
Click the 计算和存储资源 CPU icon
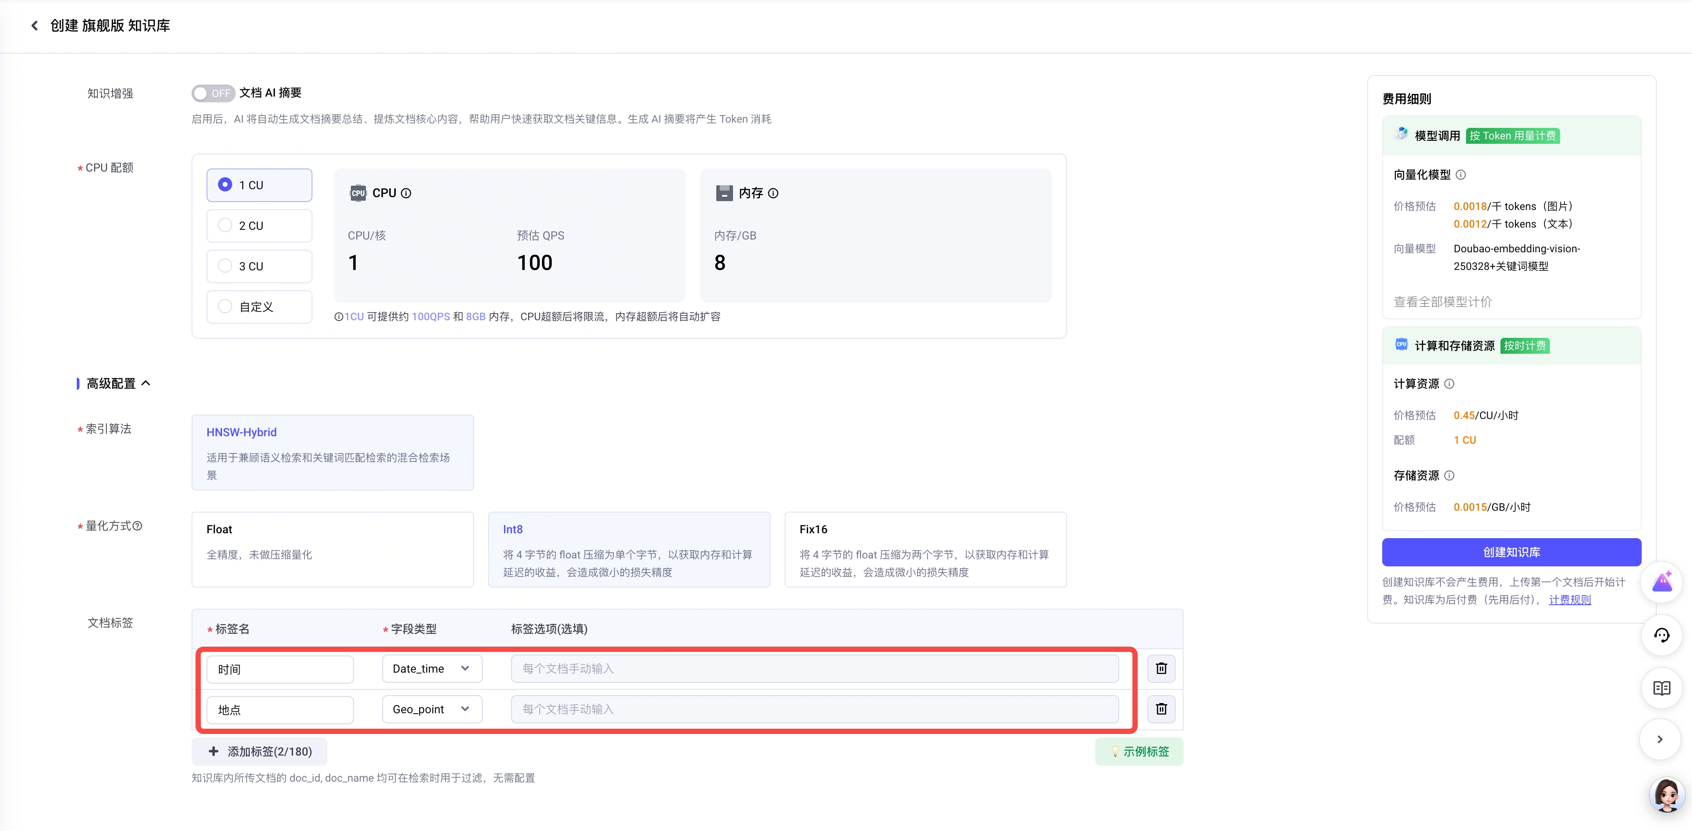(1401, 344)
